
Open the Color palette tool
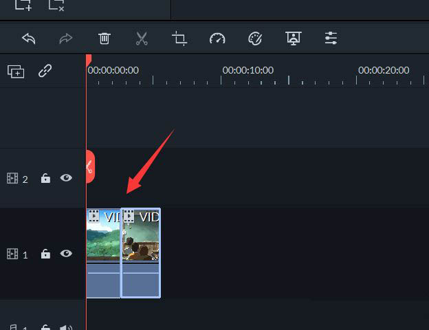coord(255,38)
